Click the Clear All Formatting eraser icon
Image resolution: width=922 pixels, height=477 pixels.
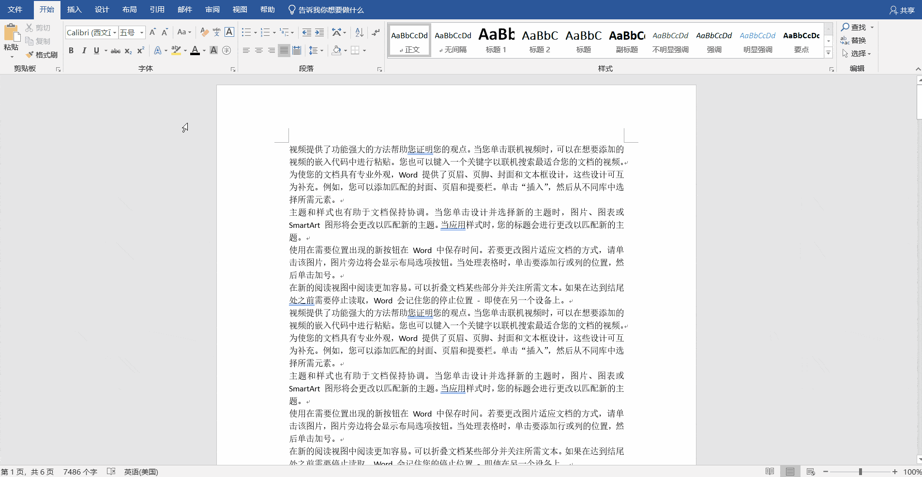click(204, 32)
